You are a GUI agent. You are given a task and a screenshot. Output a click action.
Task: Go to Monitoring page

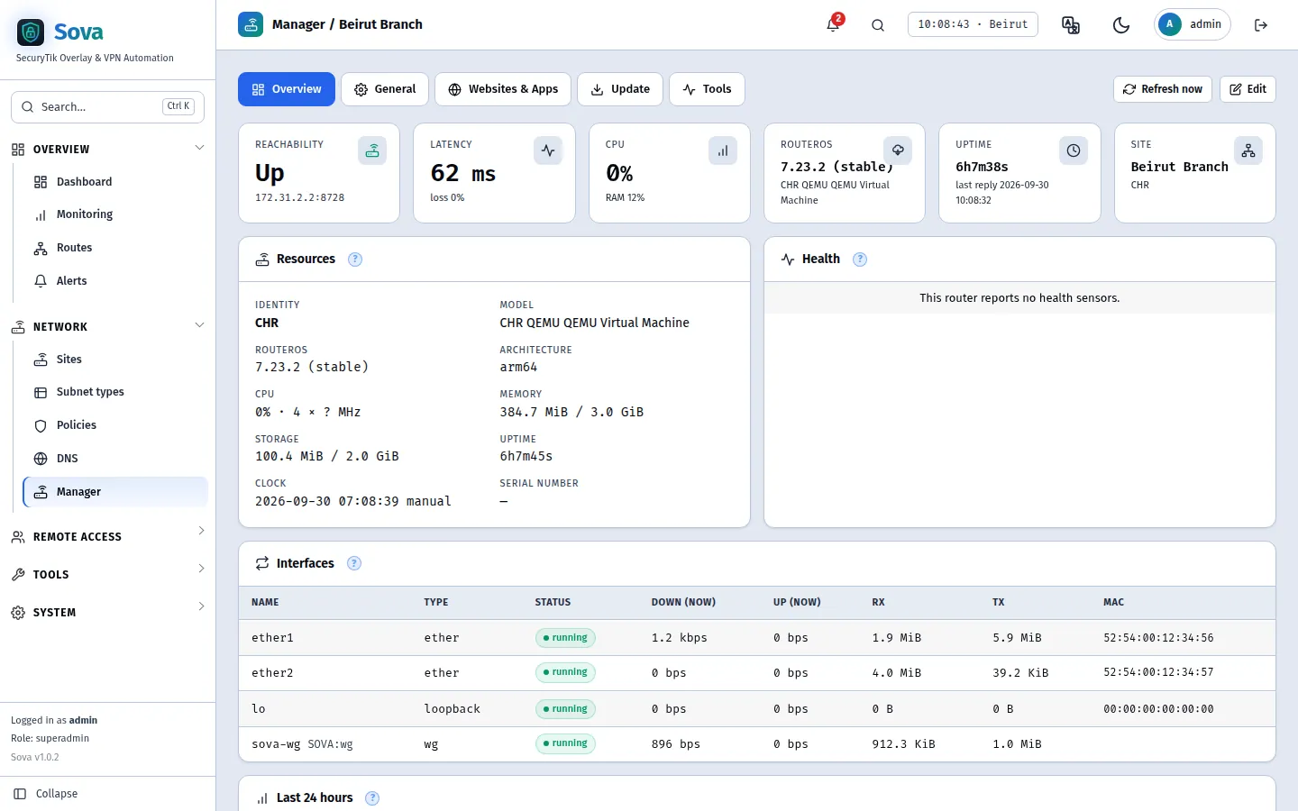(115, 214)
